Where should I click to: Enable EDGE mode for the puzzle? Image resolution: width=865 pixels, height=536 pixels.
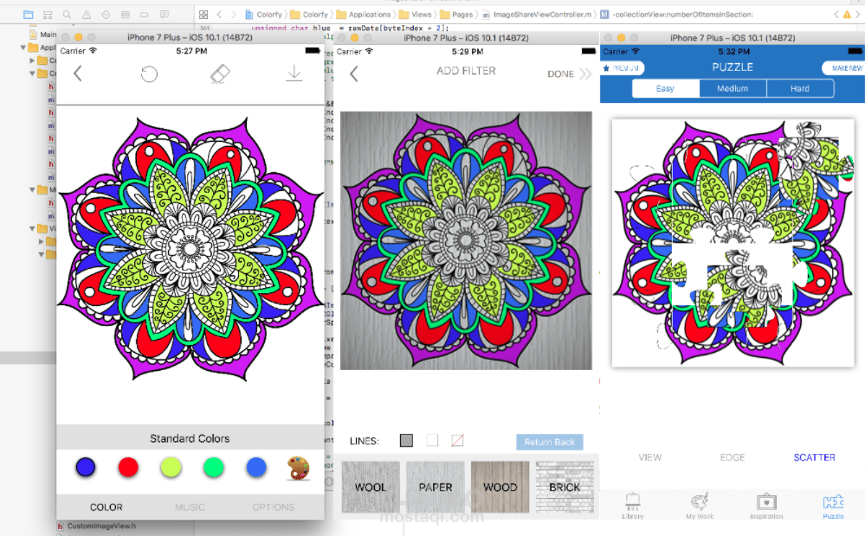click(732, 457)
